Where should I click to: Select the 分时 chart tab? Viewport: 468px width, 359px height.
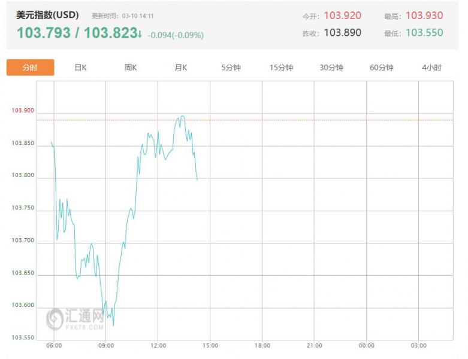click(30, 68)
